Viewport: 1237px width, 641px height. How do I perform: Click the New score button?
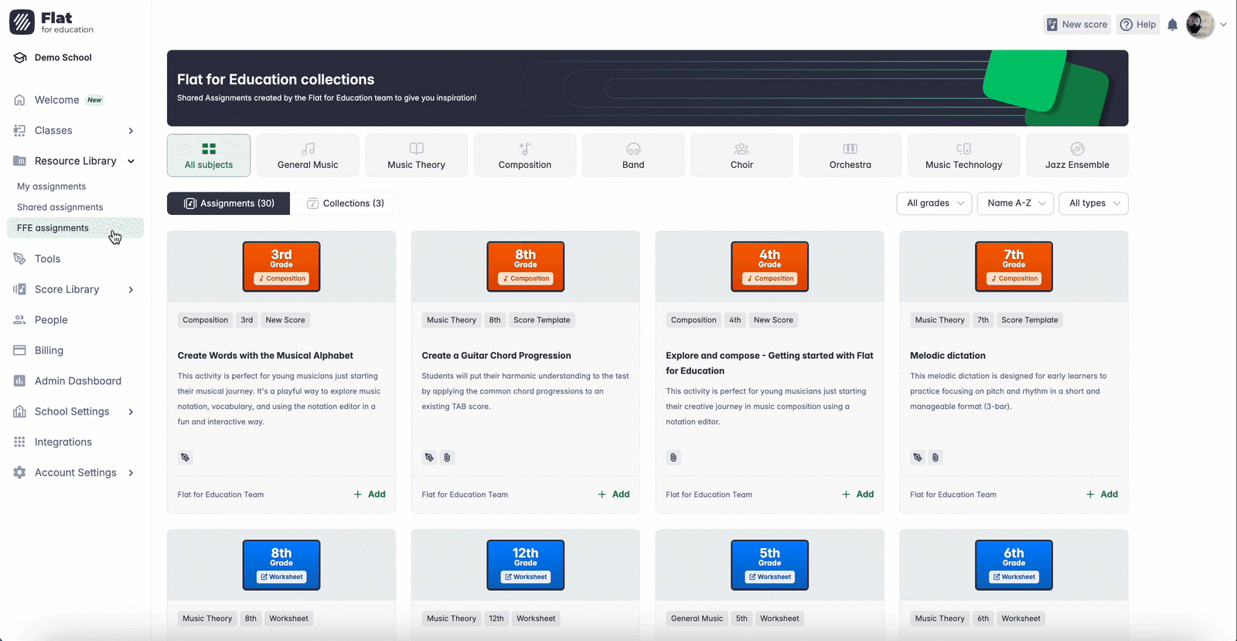click(1077, 25)
